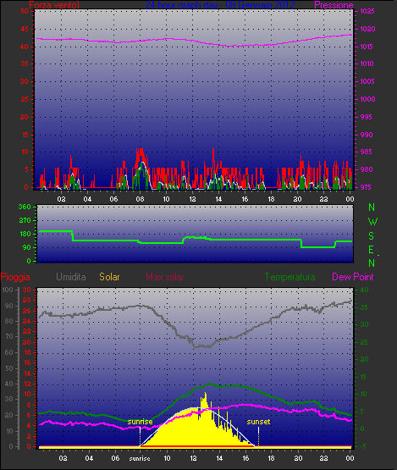
Task: Click the E compass direction label
Action: tap(371, 250)
